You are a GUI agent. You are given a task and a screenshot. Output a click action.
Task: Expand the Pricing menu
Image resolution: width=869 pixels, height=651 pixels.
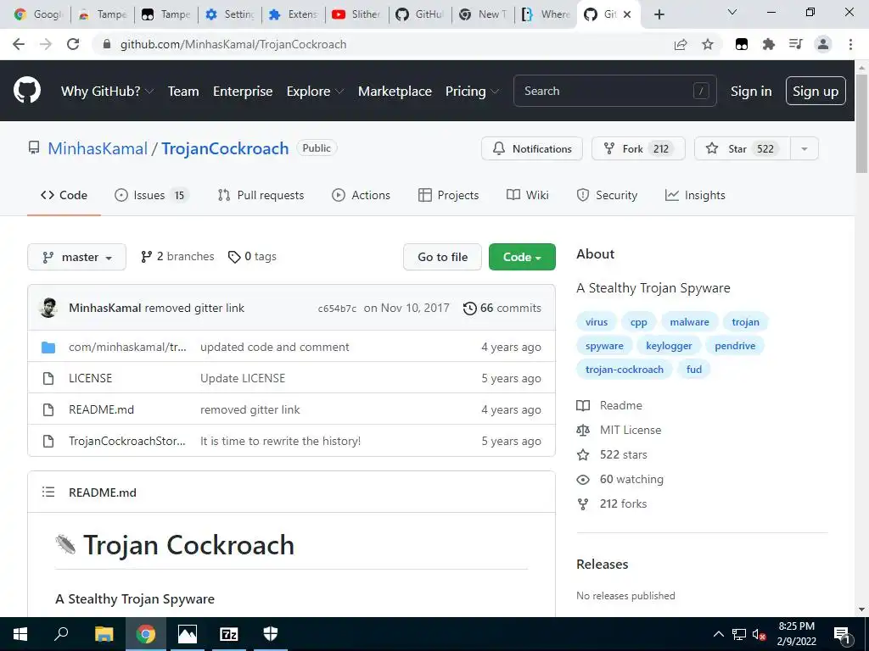pyautogui.click(x=472, y=91)
